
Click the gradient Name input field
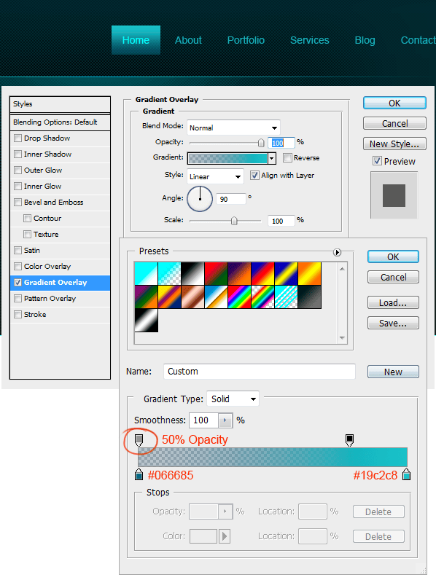pos(260,372)
